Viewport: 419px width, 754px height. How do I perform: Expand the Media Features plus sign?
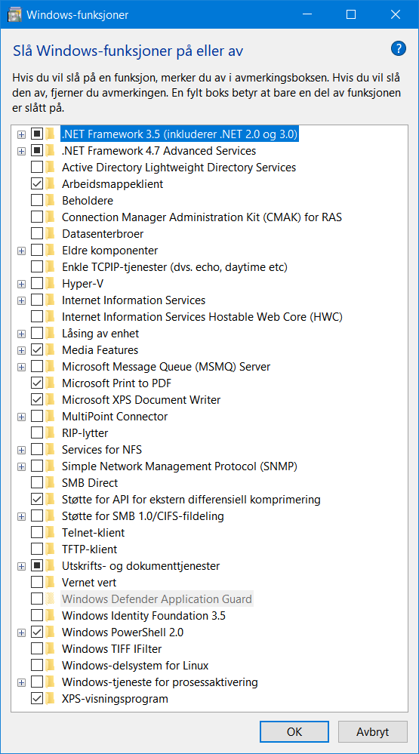(21, 350)
